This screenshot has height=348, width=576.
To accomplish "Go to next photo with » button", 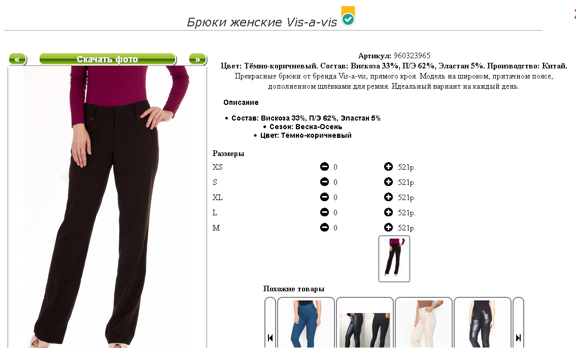I will 198,59.
